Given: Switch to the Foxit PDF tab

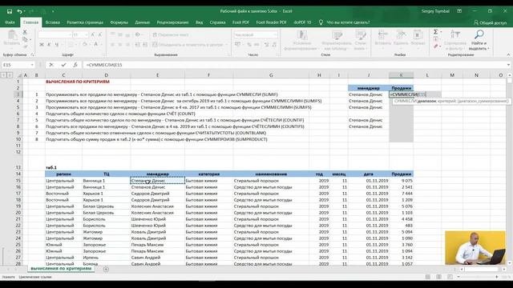Looking at the screenshot, I should point(240,22).
